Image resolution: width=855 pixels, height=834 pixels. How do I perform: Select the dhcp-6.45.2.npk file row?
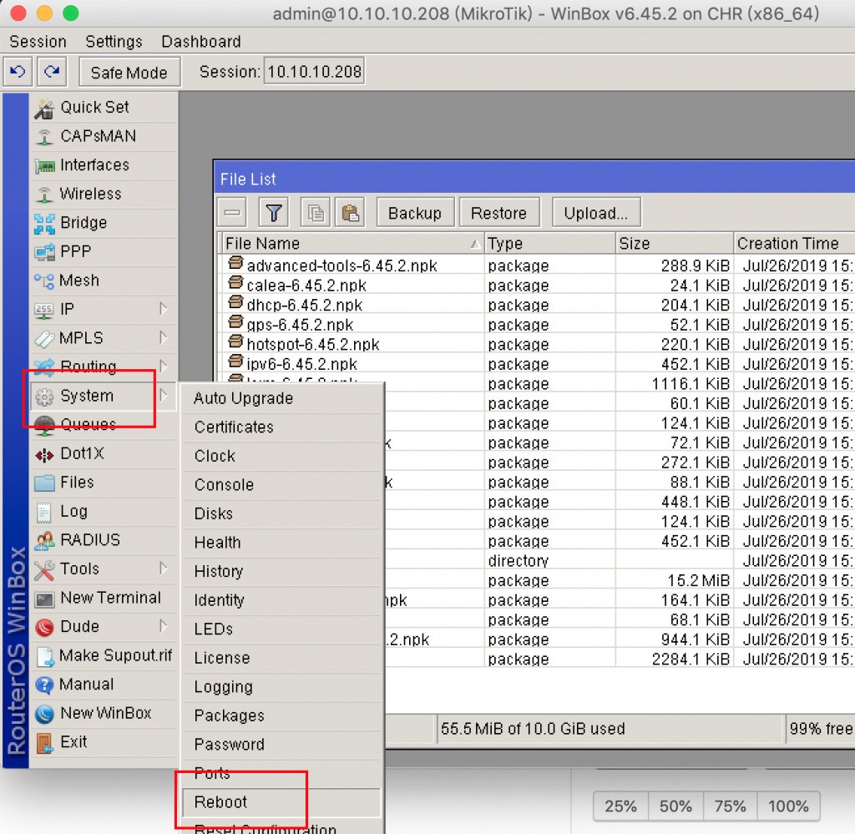(x=537, y=306)
